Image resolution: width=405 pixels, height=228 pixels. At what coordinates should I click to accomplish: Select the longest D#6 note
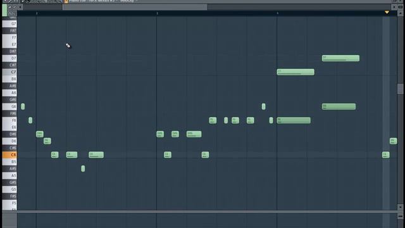tap(194, 134)
